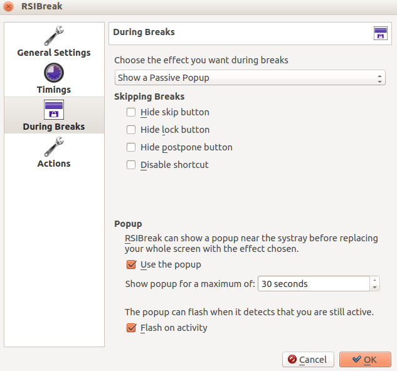
Task: Open the Actions wrench icon
Action: tap(54, 147)
